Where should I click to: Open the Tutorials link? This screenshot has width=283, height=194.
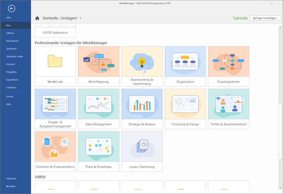[x=240, y=18]
